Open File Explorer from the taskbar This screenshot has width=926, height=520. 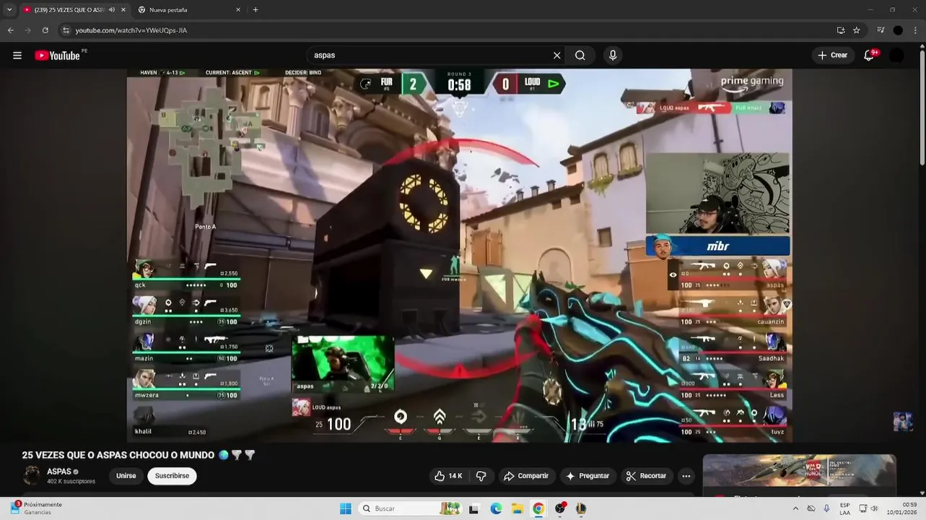(x=517, y=508)
